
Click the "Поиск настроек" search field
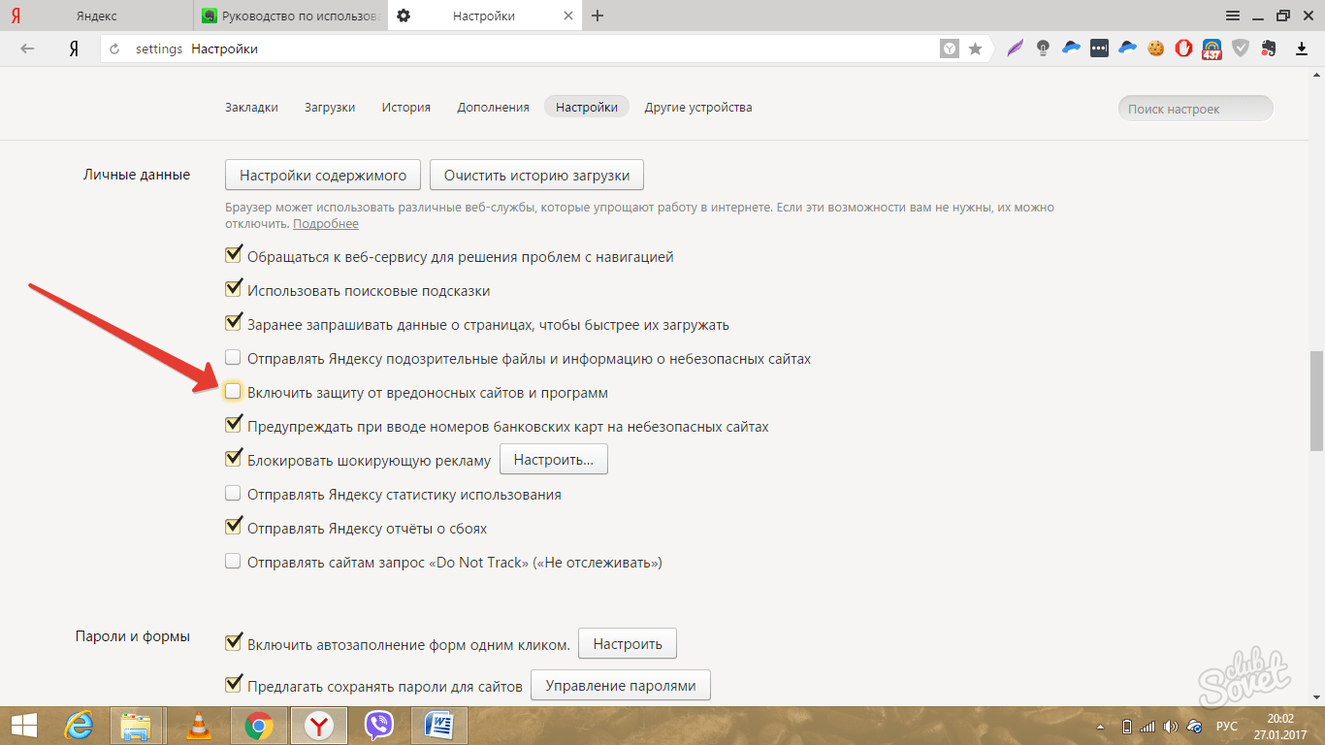pos(1195,109)
